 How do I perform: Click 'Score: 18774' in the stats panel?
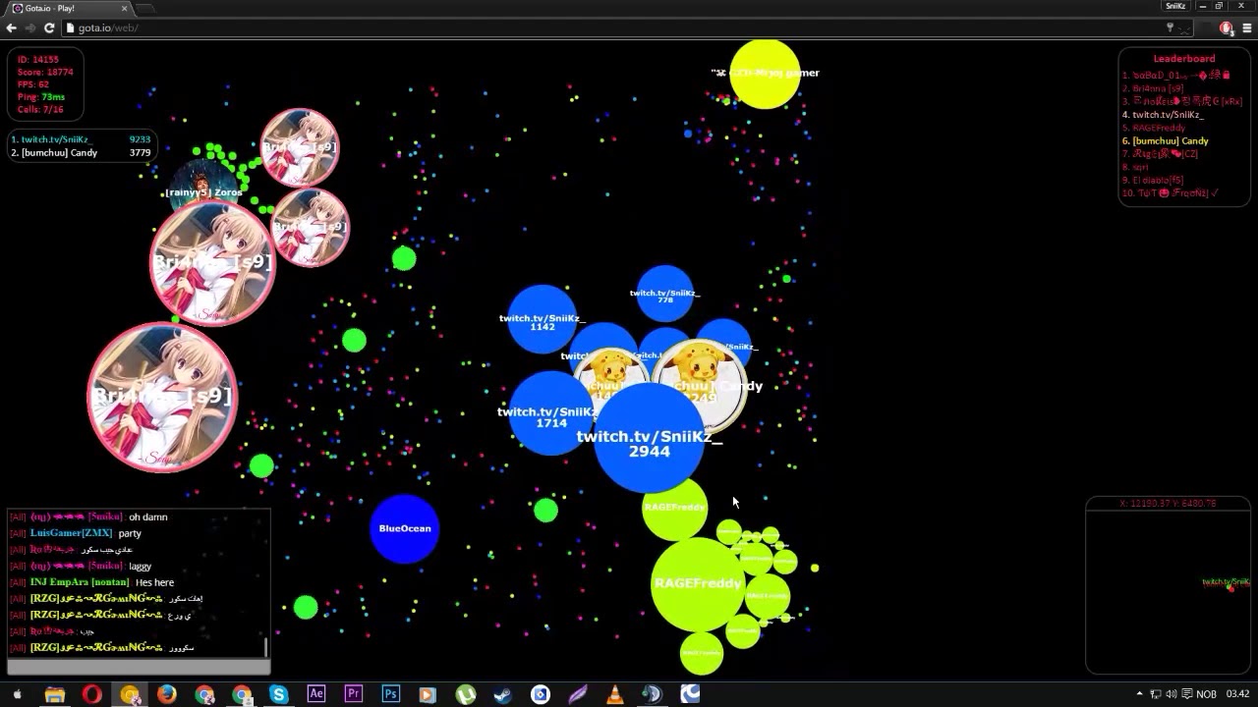click(x=45, y=73)
